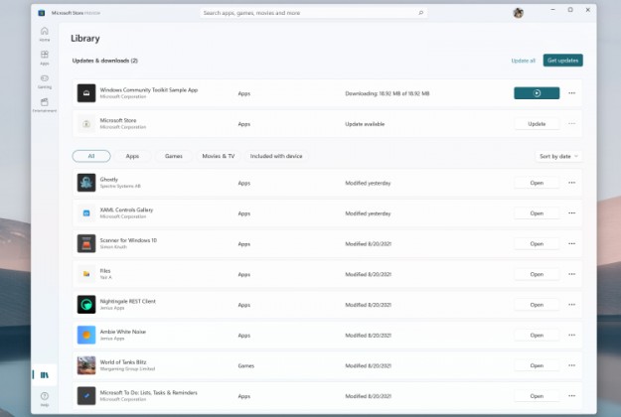Filter the library by Movies & TV
This screenshot has width=621, height=417.
[219, 156]
